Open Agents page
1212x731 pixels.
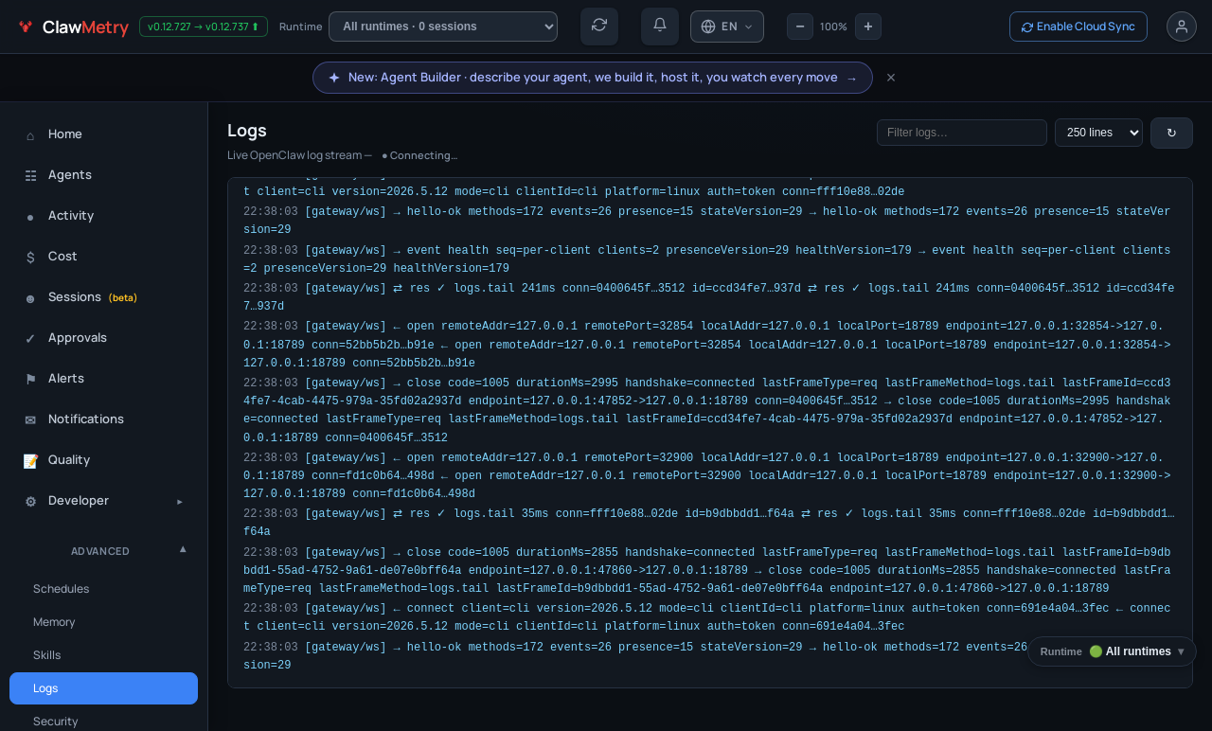(x=104, y=175)
